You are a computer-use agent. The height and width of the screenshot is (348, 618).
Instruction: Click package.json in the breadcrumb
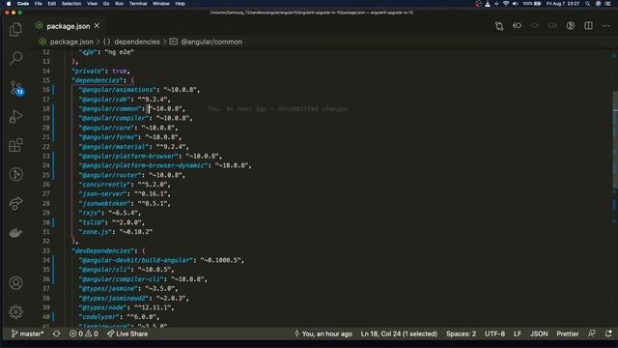click(x=71, y=42)
